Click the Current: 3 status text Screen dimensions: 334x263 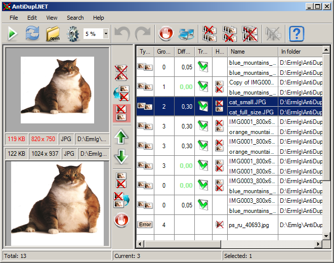coord(127,256)
